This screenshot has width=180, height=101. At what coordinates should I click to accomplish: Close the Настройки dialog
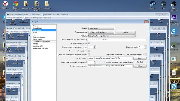[146, 22]
